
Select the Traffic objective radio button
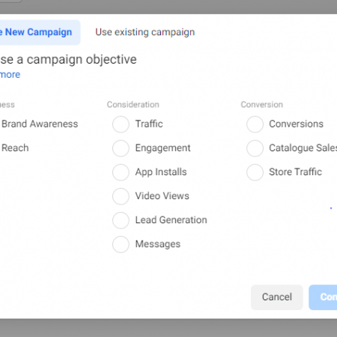tap(121, 124)
